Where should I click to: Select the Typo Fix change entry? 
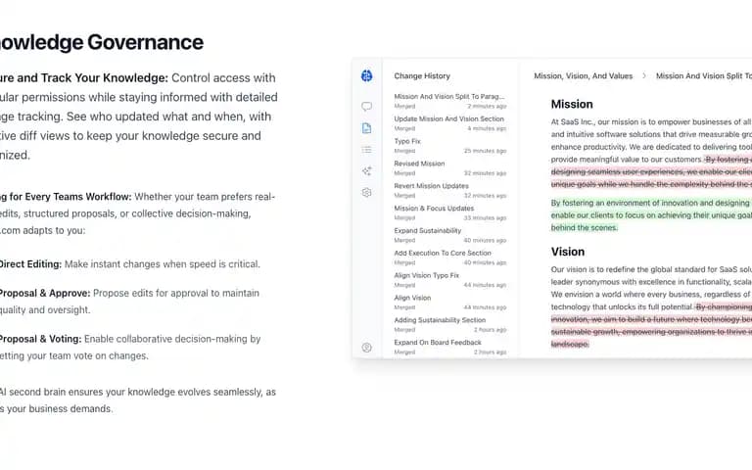click(449, 146)
